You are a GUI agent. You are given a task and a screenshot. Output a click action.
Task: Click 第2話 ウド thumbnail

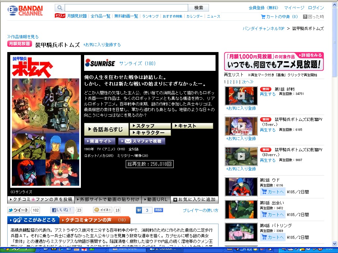[241, 187]
